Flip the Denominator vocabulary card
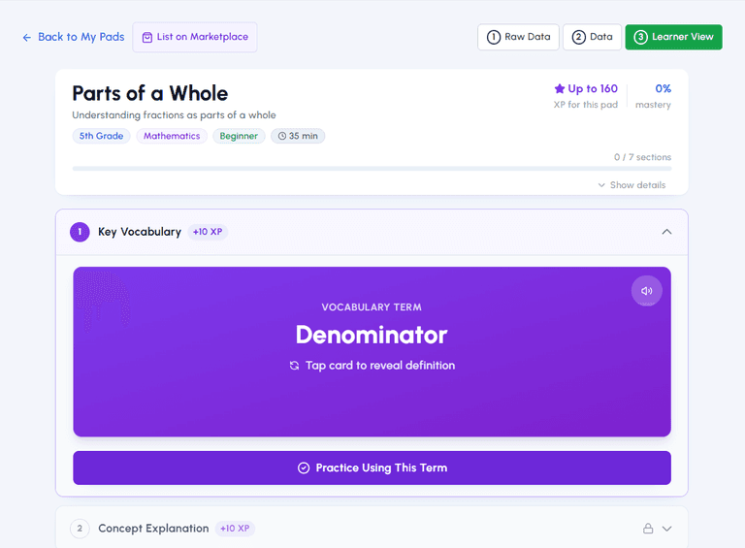Screen dimensions: 745x548 click(x=372, y=351)
